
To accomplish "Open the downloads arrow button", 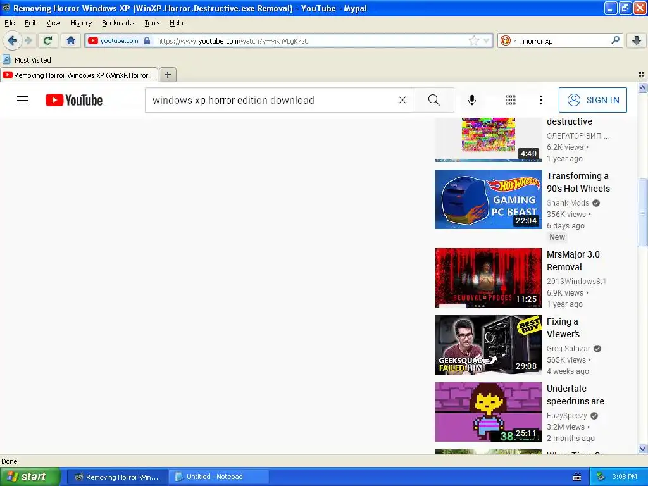I will pyautogui.click(x=637, y=40).
